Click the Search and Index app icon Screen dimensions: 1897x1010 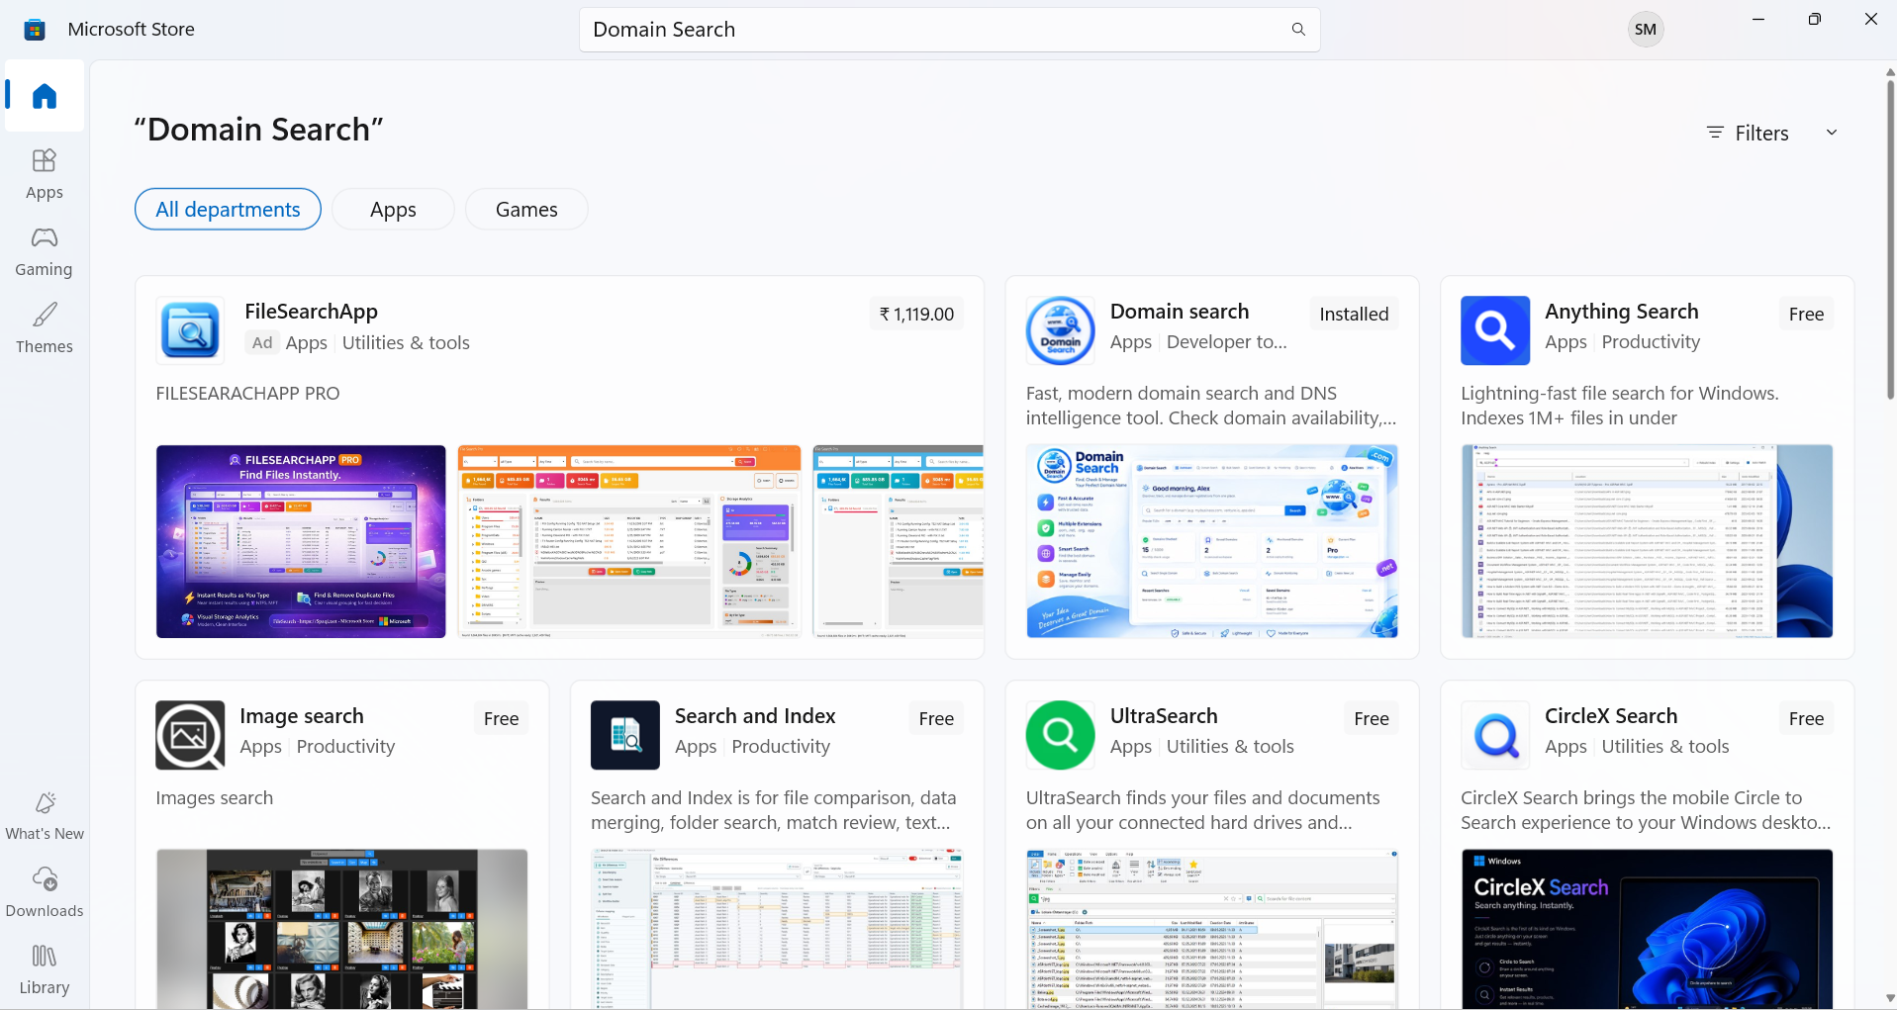(x=625, y=735)
